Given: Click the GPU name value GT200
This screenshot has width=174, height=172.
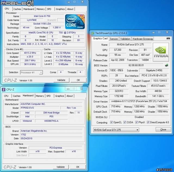Looking at the screenshot, I should (x=118, y=50).
